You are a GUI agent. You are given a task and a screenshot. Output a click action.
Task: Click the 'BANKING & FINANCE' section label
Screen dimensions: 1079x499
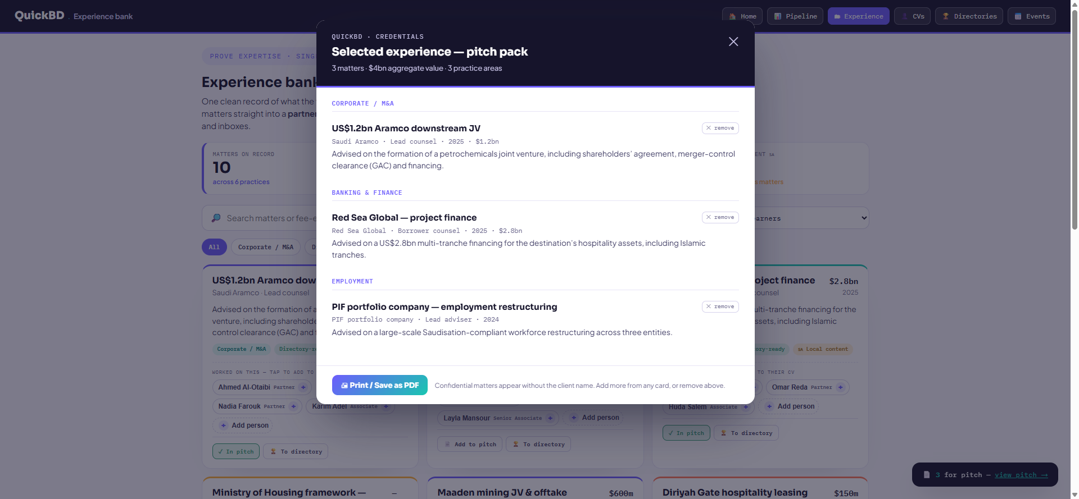(367, 193)
